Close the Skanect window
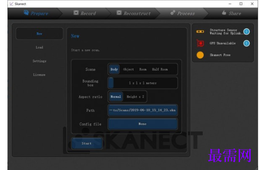The width and height of the screenshot is (260, 170). (252, 4)
